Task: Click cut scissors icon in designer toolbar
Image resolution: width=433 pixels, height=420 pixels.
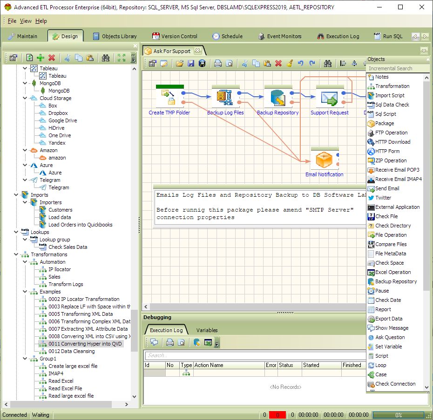Action: pyautogui.click(x=244, y=63)
